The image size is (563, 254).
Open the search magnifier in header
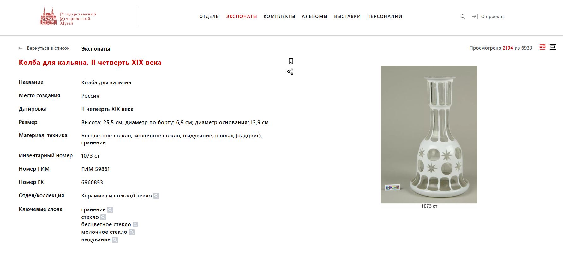[463, 16]
